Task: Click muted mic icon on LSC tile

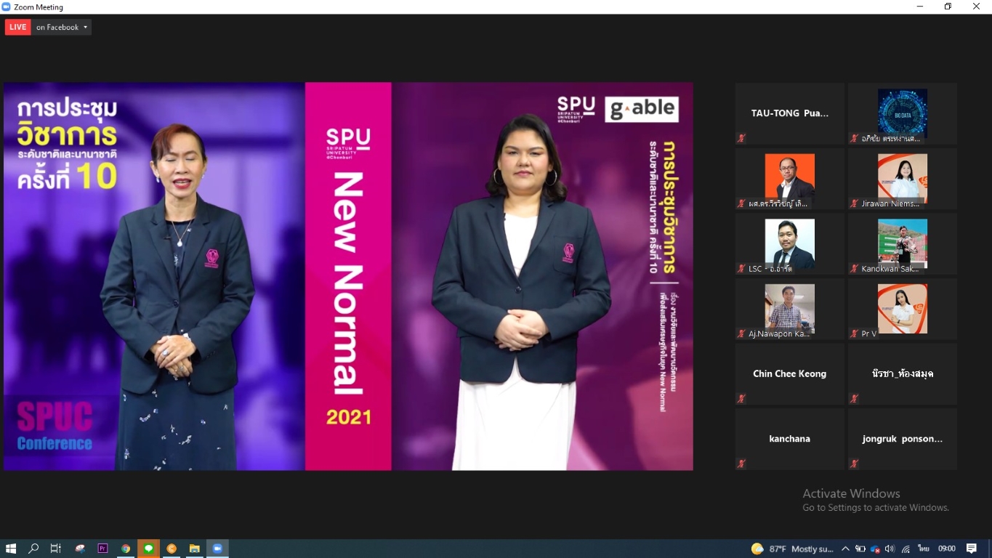Action: pyautogui.click(x=741, y=268)
